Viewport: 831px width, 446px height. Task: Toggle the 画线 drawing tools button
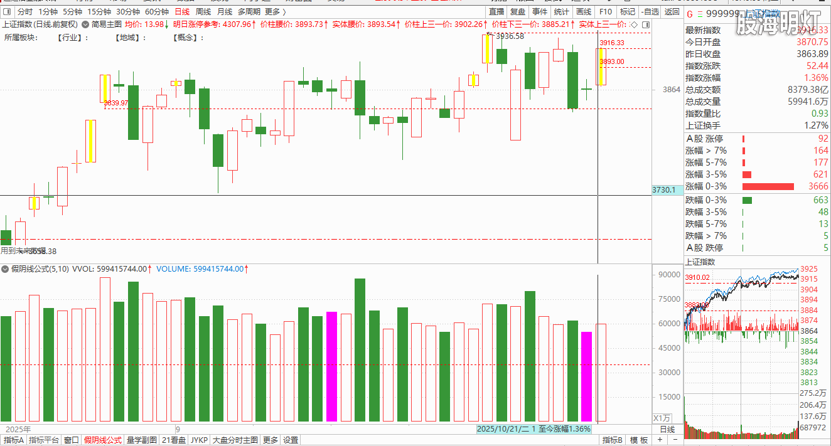[x=584, y=12]
